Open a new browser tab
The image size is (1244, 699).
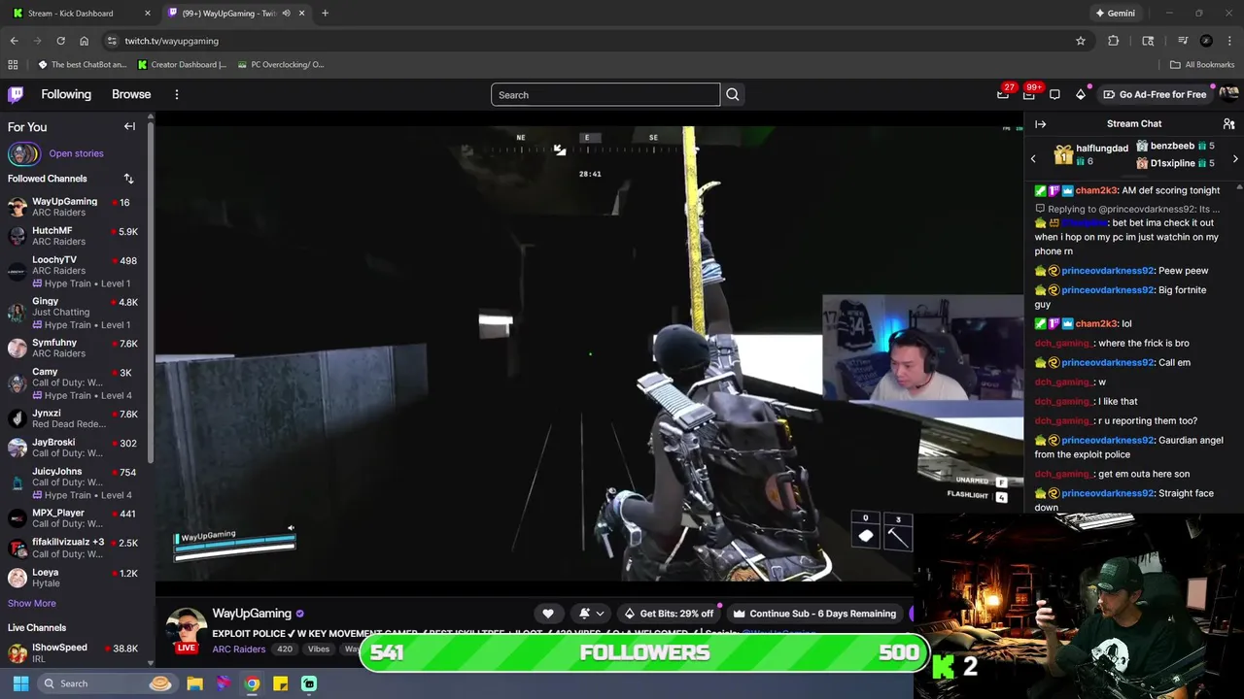[x=325, y=14]
